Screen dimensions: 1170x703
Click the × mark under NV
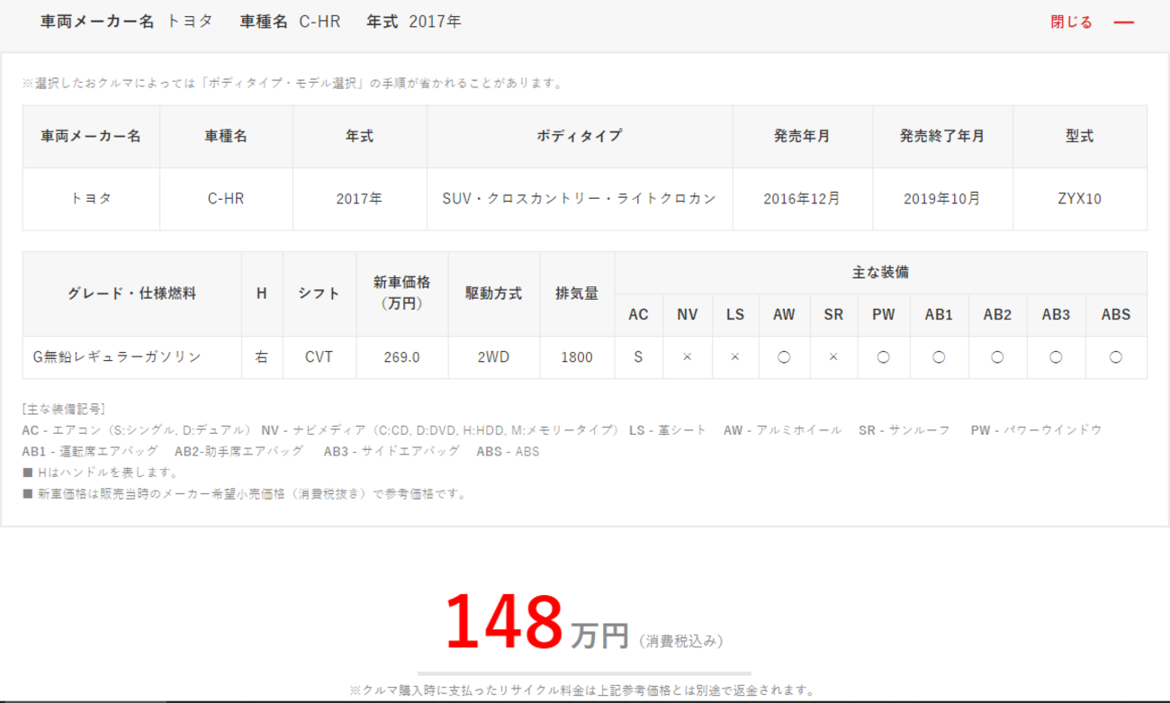pos(687,357)
